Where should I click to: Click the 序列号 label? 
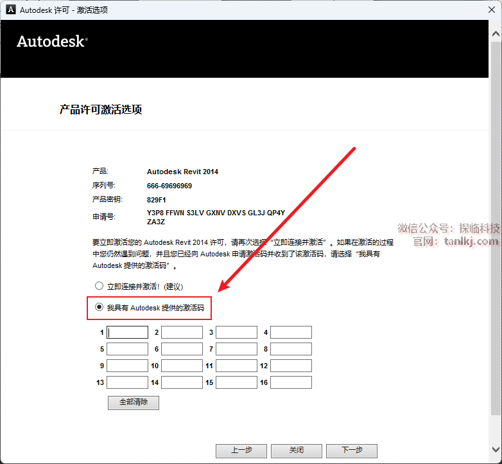click(104, 185)
